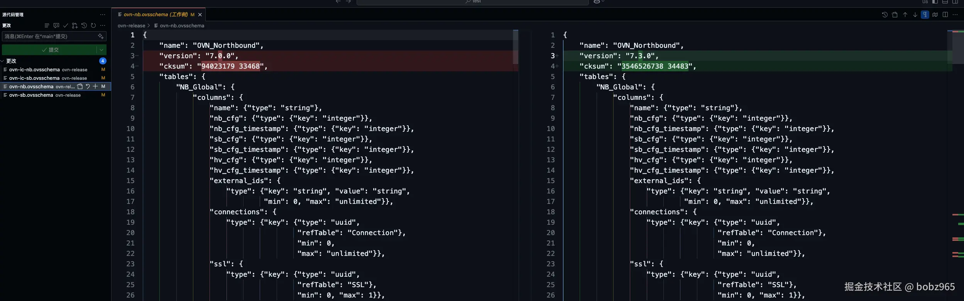Open the file from the diff editor toolbar
Screen dimensions: 964x301
pyautogui.click(x=895, y=15)
